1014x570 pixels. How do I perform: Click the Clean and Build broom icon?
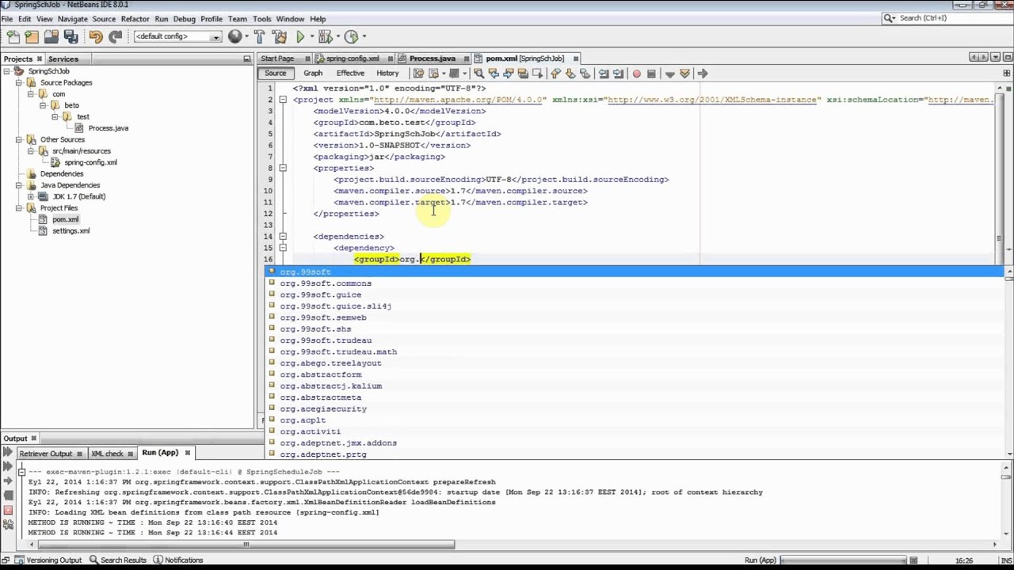(279, 36)
